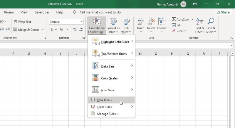Type in Tell me what you want box
This screenshot has height=128, width=235.
tap(100, 12)
